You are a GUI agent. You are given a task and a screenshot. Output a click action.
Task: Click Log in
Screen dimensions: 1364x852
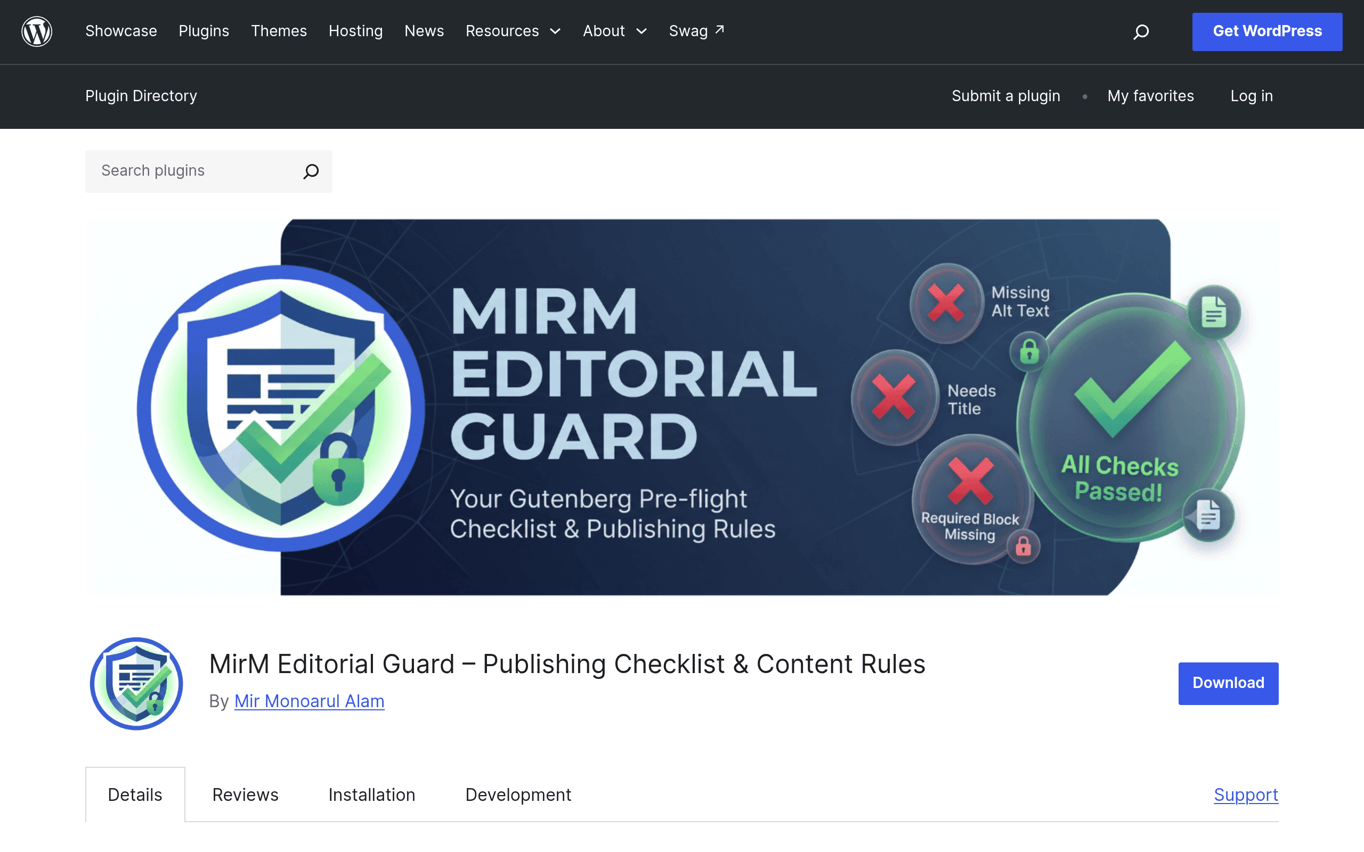(x=1252, y=96)
